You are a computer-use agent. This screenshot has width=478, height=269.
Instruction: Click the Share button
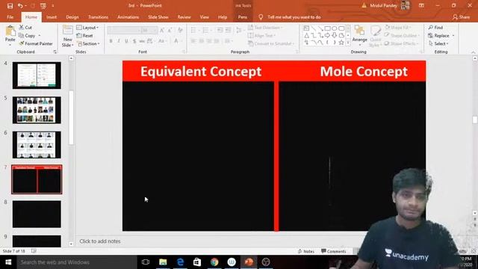coord(461,17)
